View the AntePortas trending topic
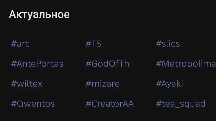Image resolution: width=216 pixels, height=121 pixels. (37, 64)
